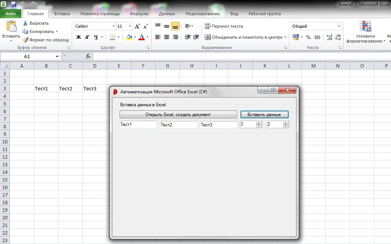
Task: Open the Calibri font name dropdown
Action: pos(114,26)
